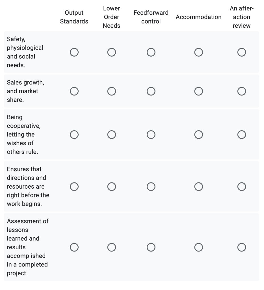Choose Feedforward control for Safety, physiological needs row
Screen dimensions: 264x290
(151, 52)
